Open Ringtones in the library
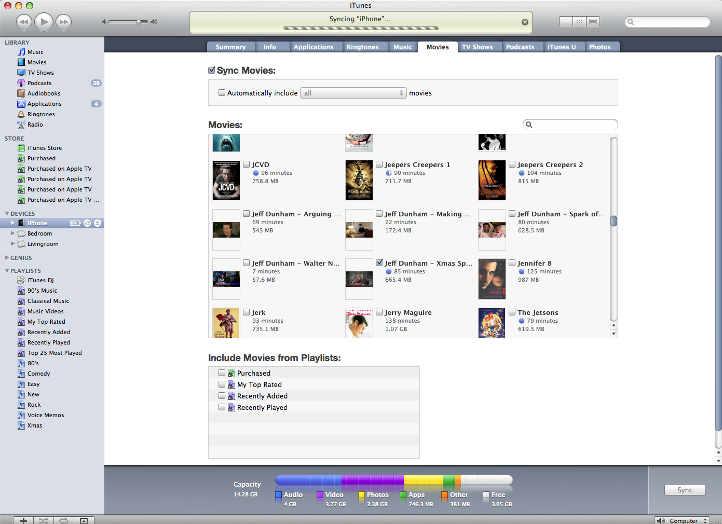722x524 pixels. coord(41,114)
